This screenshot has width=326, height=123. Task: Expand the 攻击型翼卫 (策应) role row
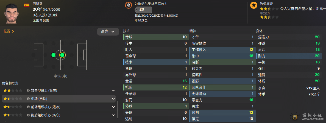tap(113, 90)
